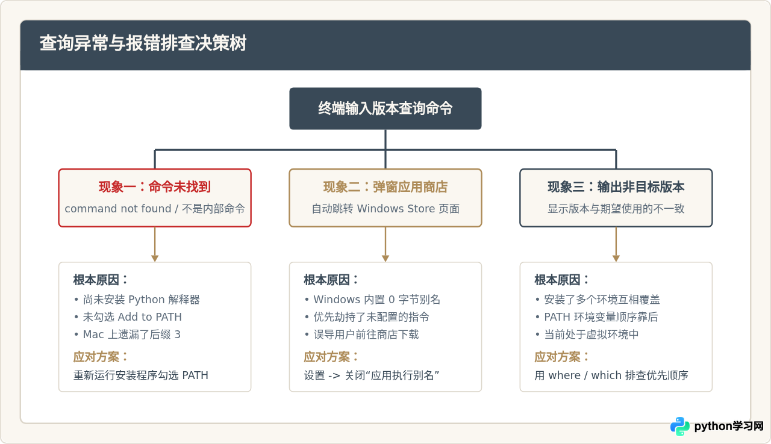Click the heading "现象一：命令未找到"
771x444 pixels.
155,187
